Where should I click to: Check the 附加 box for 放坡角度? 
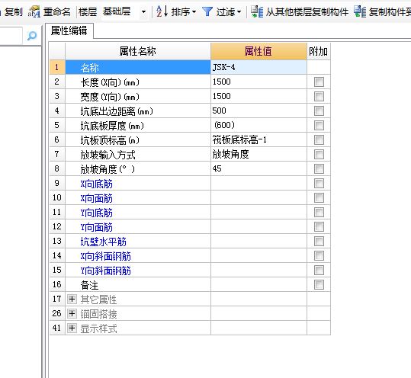click(x=319, y=168)
